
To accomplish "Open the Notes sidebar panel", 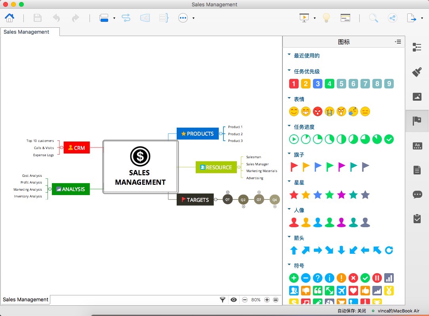I will click(417, 170).
